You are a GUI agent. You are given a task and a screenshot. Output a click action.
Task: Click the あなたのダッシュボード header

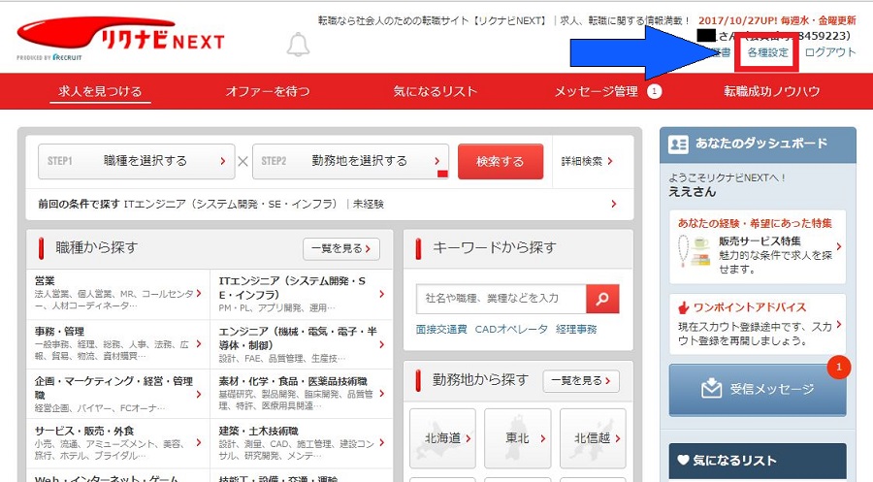(758, 145)
